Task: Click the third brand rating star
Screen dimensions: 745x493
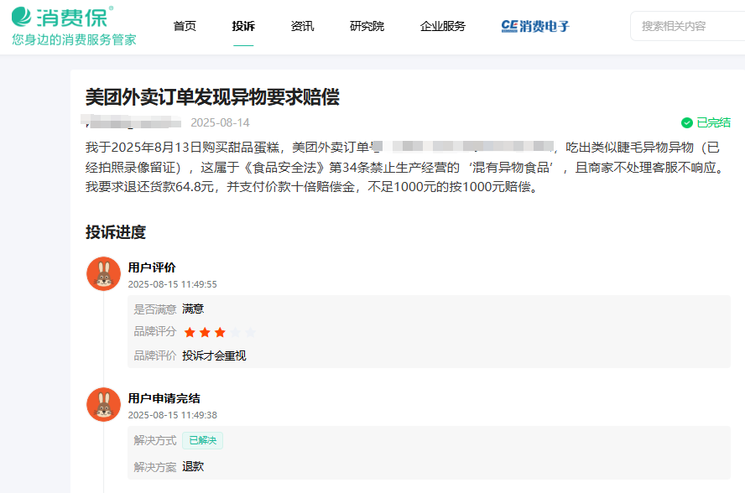Action: 220,333
